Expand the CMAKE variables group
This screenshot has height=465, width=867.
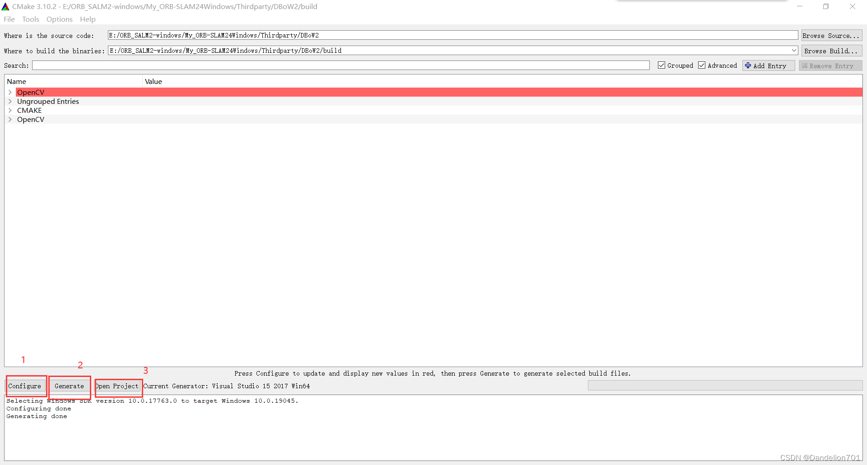[x=10, y=110]
